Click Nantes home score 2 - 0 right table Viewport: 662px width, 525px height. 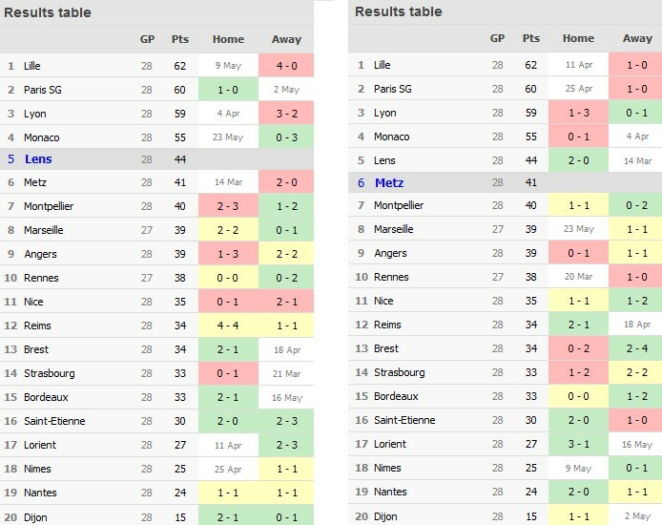(578, 492)
